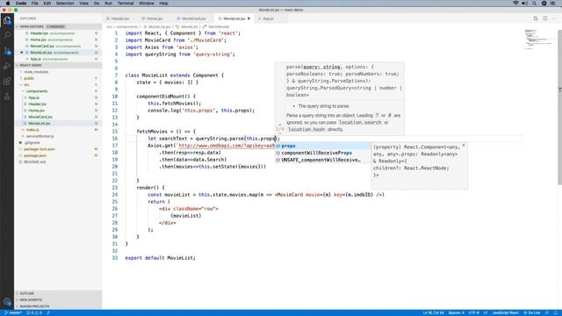Click the components breadcrumb
This screenshot has height=316, width=562.
126,27
